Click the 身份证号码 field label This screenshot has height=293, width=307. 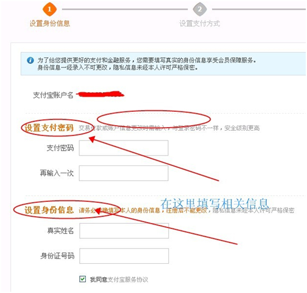(57, 256)
